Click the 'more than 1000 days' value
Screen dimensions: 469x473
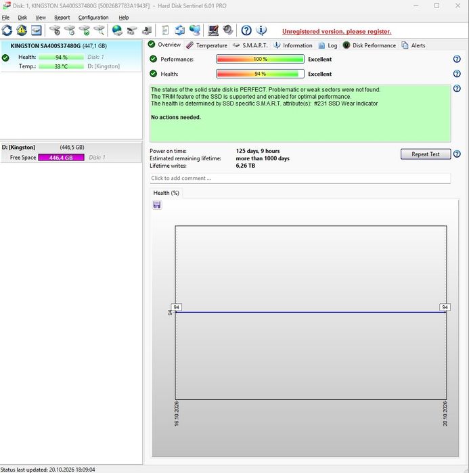click(263, 158)
